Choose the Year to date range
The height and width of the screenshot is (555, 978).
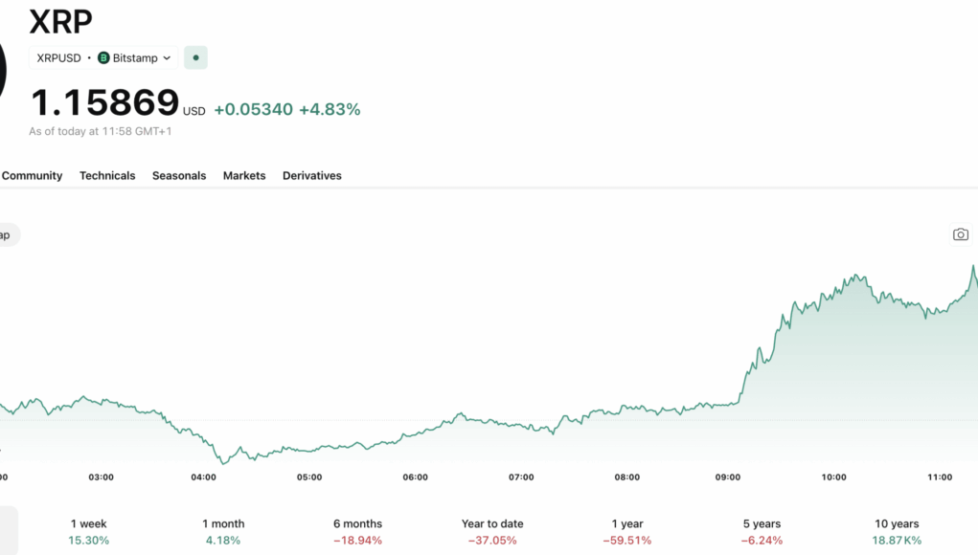pos(492,532)
